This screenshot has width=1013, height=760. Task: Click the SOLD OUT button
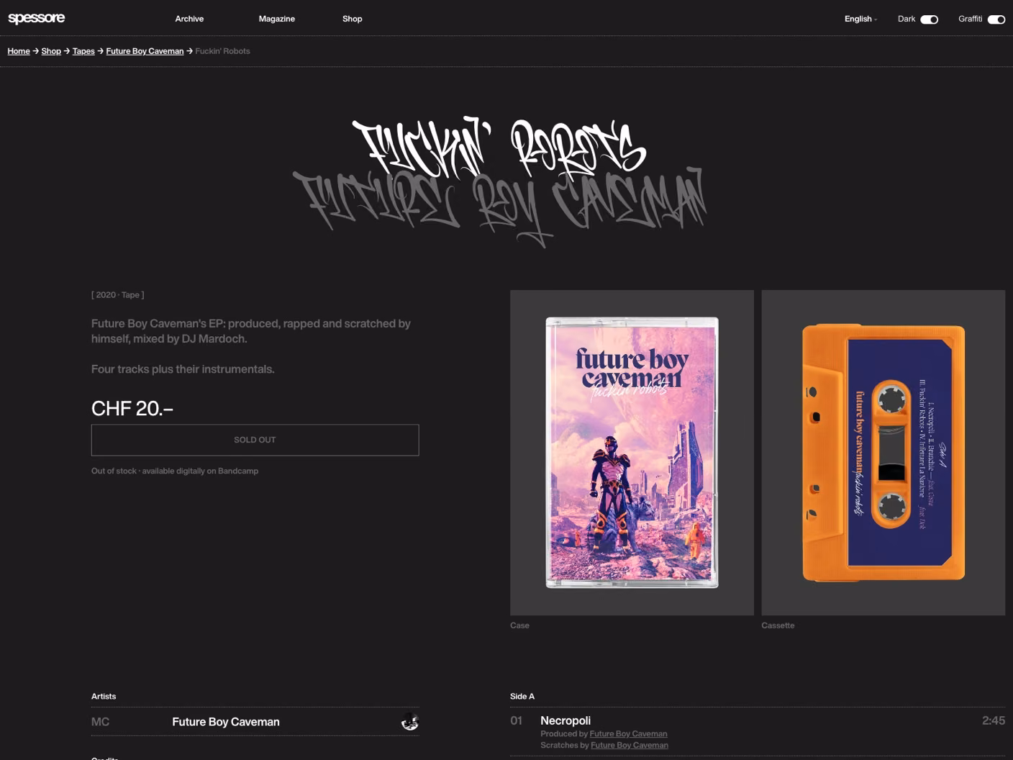(255, 440)
